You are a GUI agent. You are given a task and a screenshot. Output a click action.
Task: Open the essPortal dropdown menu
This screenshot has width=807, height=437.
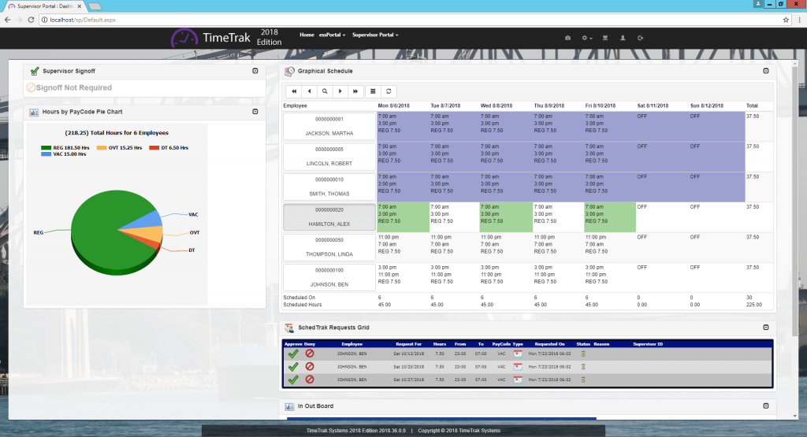coord(332,35)
